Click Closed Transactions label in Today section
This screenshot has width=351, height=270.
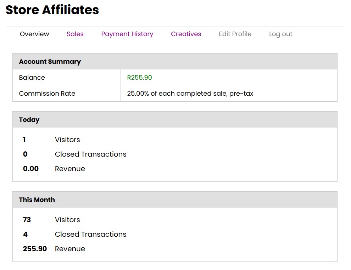[90, 154]
